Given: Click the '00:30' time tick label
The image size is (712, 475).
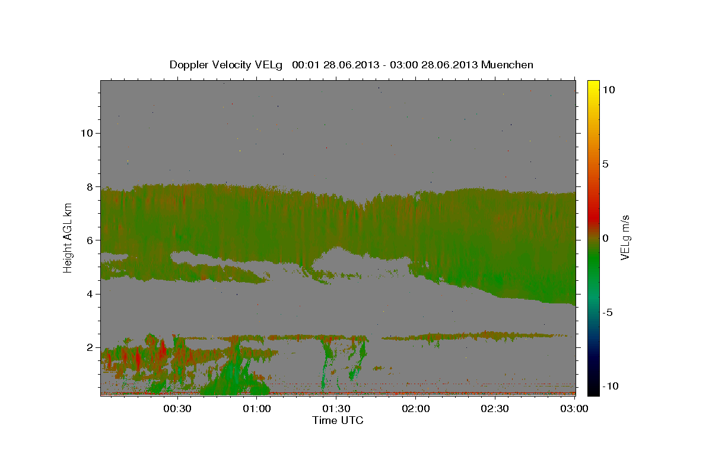Looking at the screenshot, I should 179,409.
